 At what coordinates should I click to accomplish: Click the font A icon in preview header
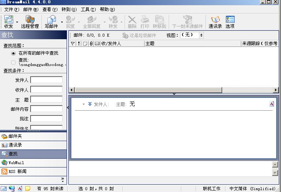click(x=272, y=104)
